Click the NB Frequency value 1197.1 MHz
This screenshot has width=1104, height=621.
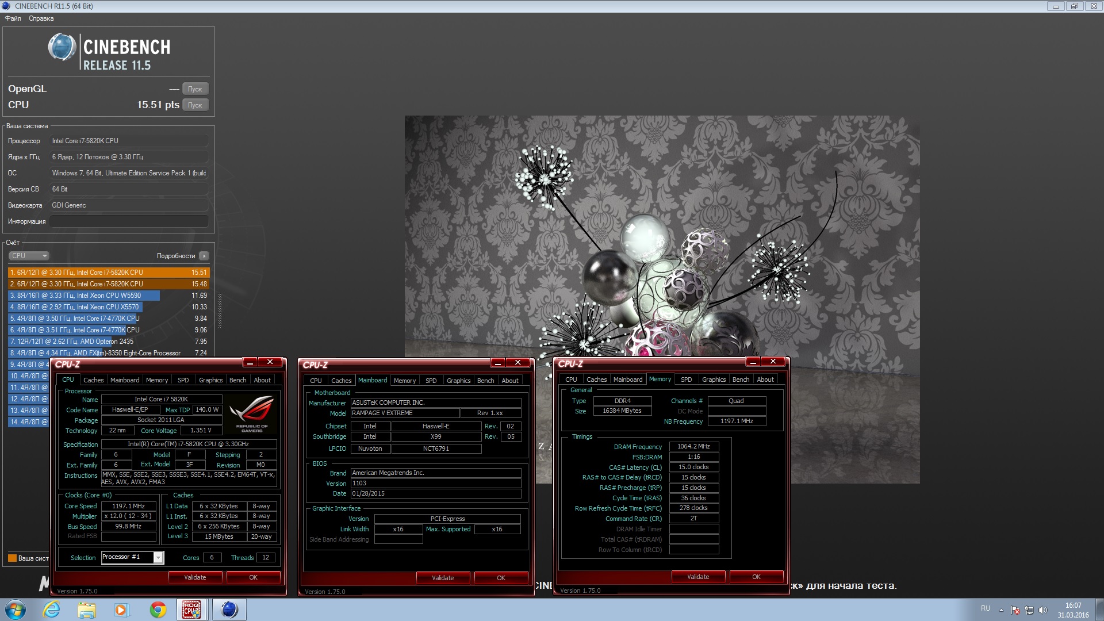pos(737,421)
